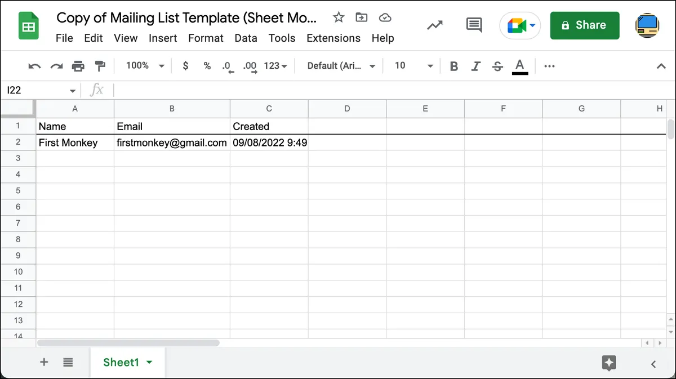Viewport: 676px width, 379px height.
Task: Decrease decimal places
Action: point(228,67)
